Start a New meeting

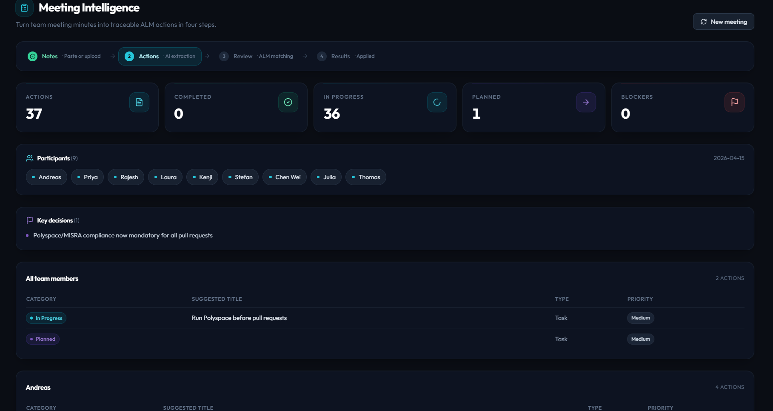tap(723, 22)
